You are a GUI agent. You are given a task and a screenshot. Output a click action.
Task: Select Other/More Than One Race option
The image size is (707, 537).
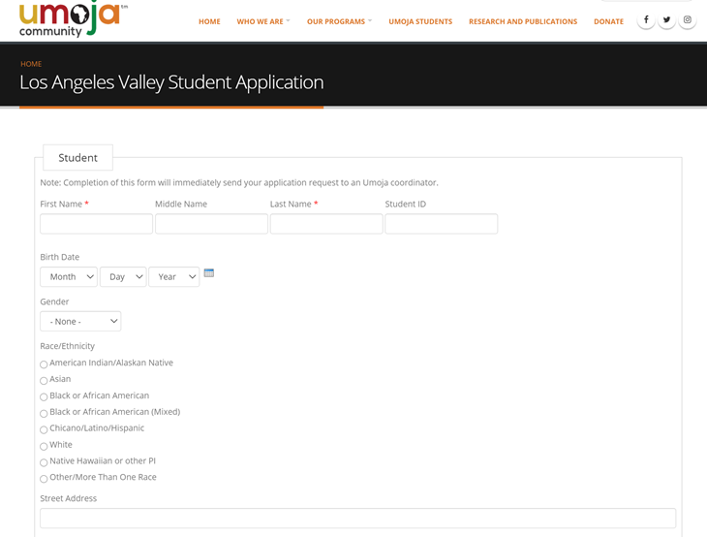coord(44,479)
